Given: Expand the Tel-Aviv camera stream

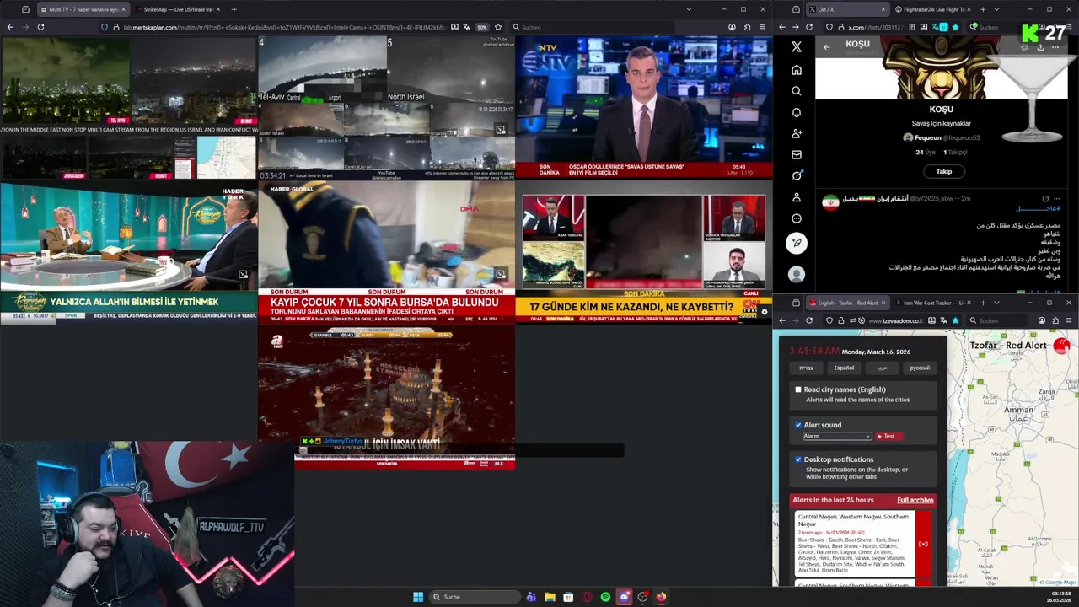Looking at the screenshot, I should tap(500, 130).
